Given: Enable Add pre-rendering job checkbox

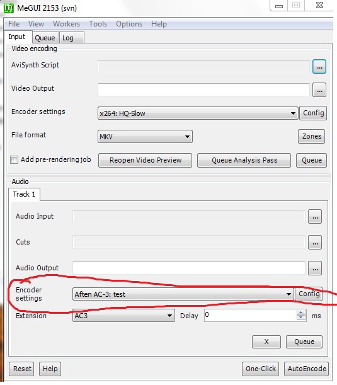Looking at the screenshot, I should (14, 160).
